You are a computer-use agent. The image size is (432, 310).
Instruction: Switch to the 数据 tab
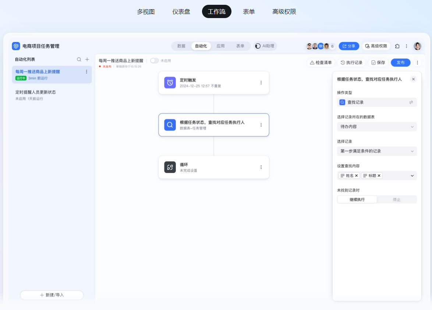coord(181,46)
